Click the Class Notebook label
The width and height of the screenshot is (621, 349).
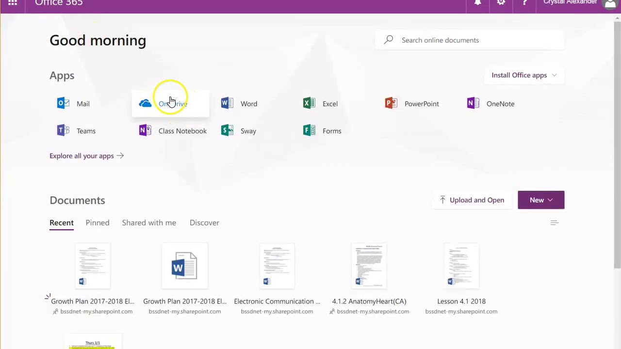click(x=182, y=131)
